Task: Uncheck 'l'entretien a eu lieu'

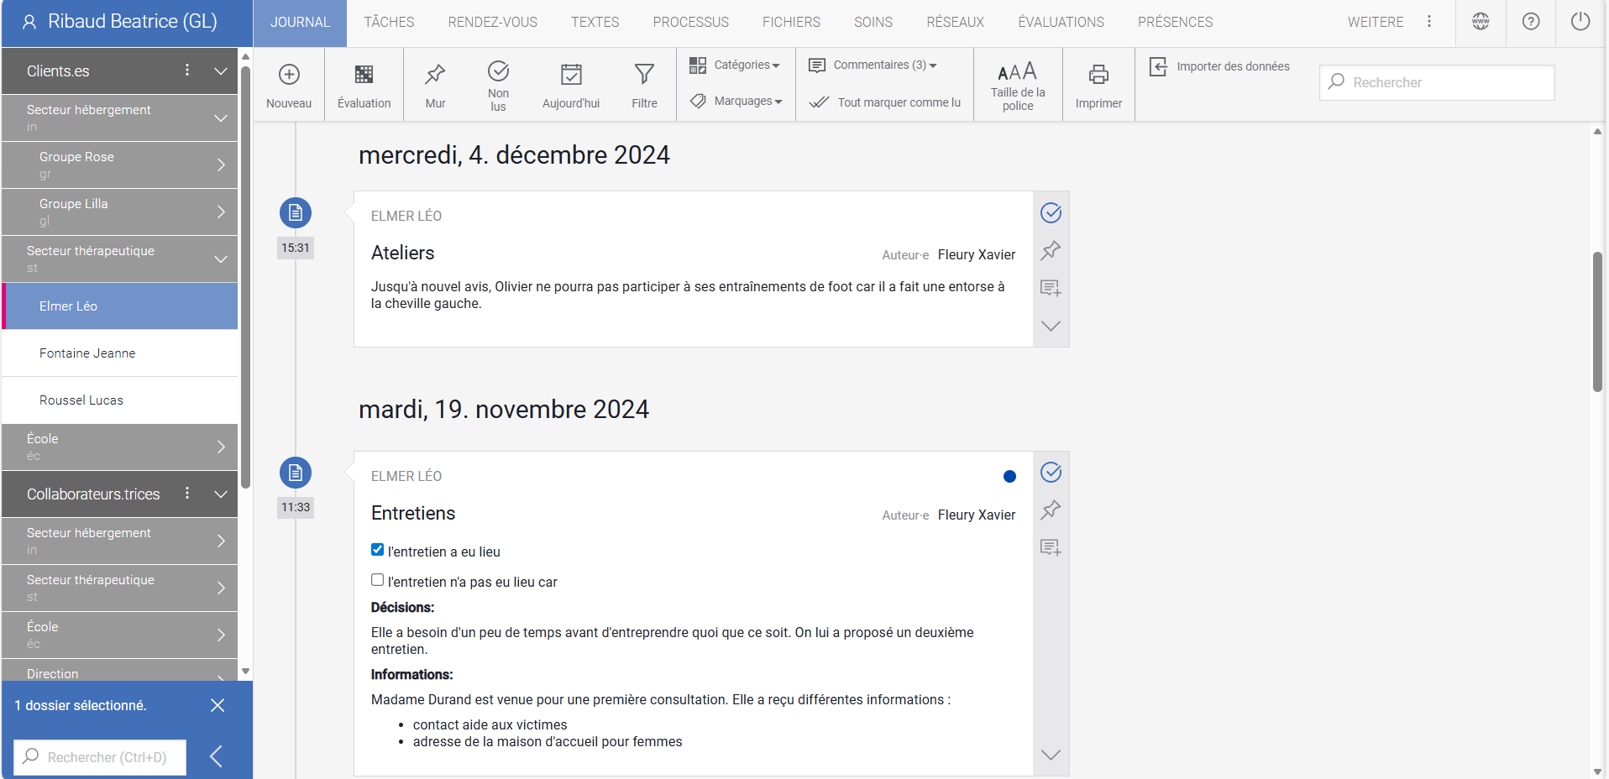Action: pyautogui.click(x=377, y=549)
